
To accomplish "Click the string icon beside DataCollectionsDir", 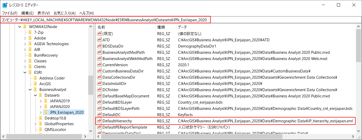I will coord(99,77).
